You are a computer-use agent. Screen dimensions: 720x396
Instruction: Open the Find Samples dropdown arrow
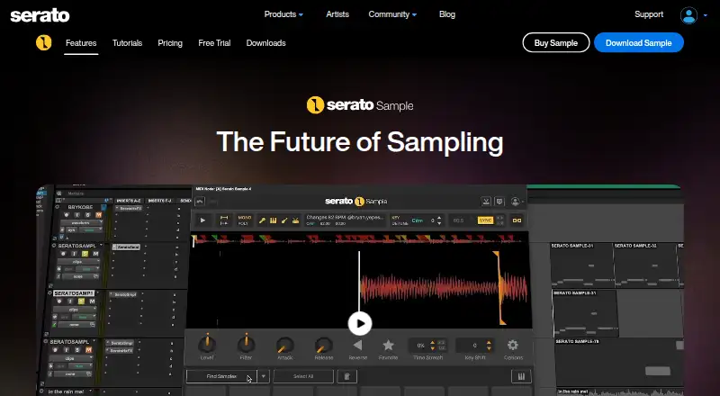point(263,376)
